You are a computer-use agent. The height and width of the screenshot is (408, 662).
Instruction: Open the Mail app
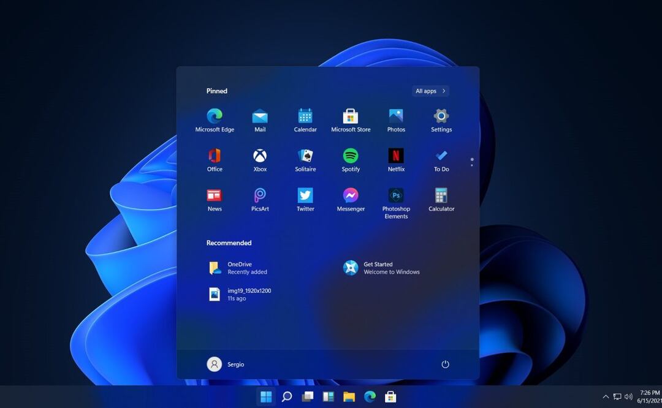(x=259, y=116)
